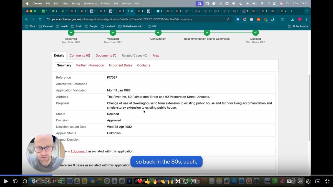Seek on the video progress bar
The width and height of the screenshot is (333, 187).
(167, 175)
